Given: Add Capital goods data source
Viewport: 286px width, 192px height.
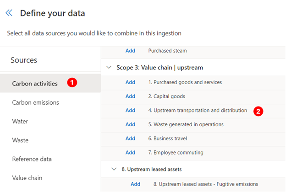Looking at the screenshot, I should tap(130, 96).
